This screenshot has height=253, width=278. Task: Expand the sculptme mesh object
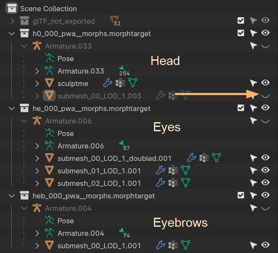coord(37,83)
